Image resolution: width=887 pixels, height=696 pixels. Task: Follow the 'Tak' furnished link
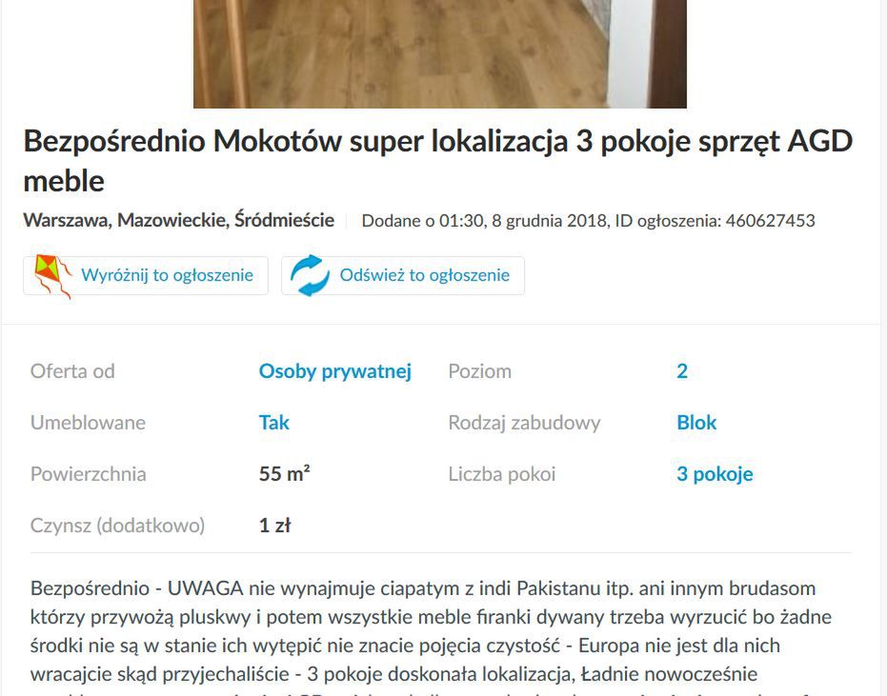(273, 423)
